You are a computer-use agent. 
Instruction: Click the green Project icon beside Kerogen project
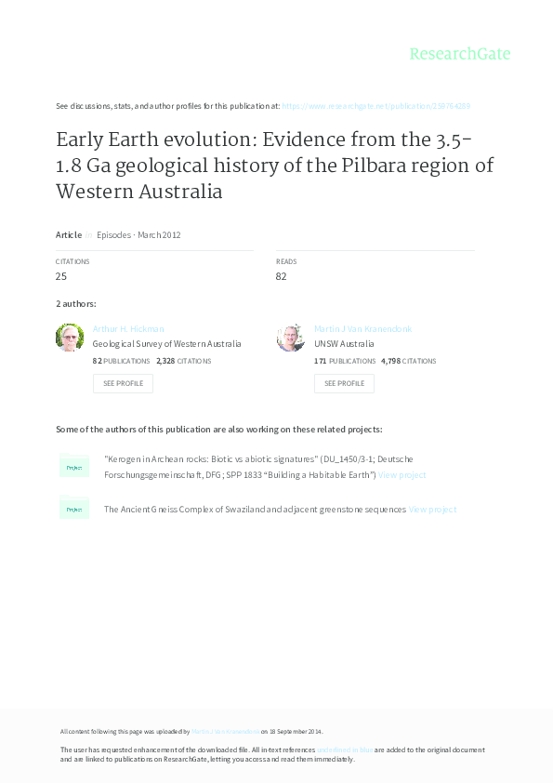(x=73, y=467)
